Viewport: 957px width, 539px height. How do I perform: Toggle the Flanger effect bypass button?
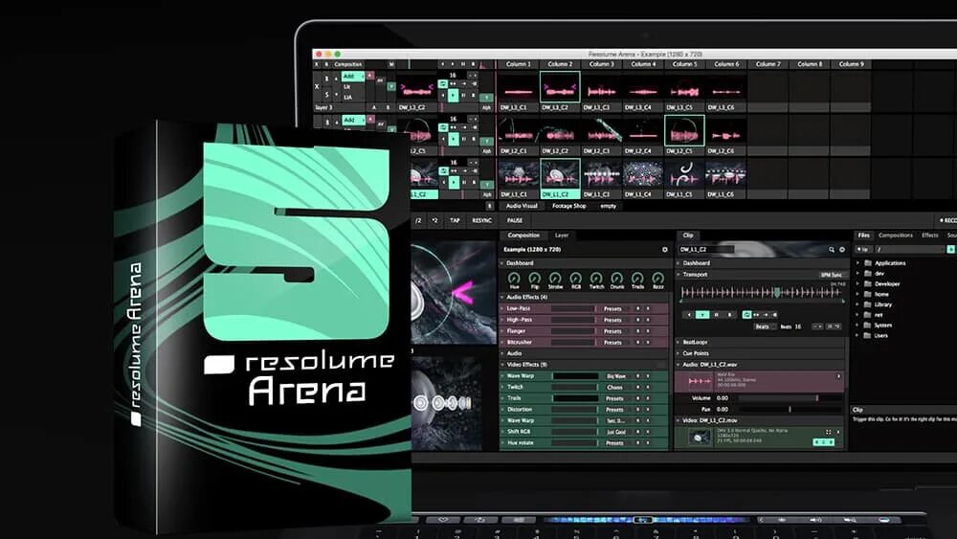pyautogui.click(x=638, y=331)
